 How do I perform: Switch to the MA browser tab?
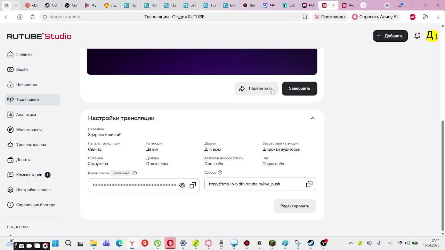click(x=269, y=5)
